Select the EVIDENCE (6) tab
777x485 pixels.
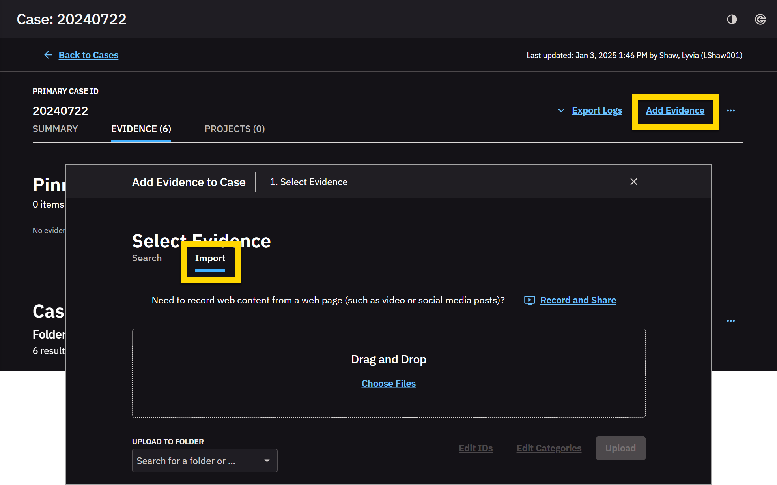click(x=141, y=129)
